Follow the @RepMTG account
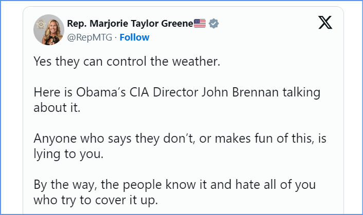 (x=135, y=37)
